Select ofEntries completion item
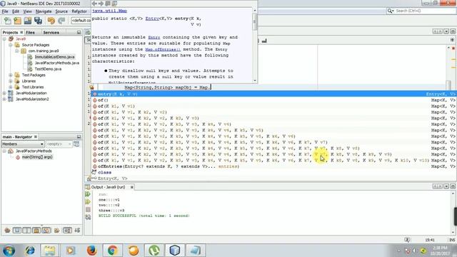This screenshot has width=457, height=257. coord(273,166)
